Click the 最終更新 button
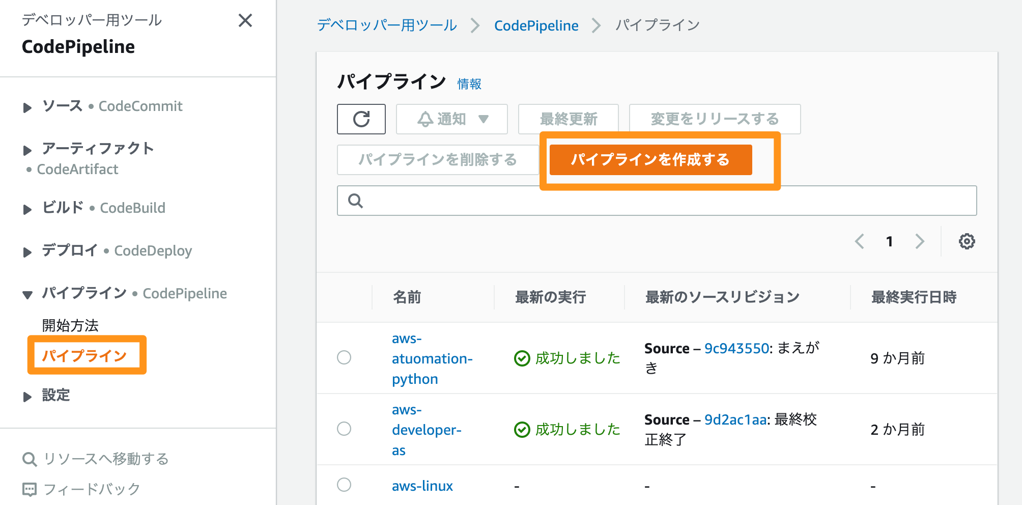 (569, 119)
